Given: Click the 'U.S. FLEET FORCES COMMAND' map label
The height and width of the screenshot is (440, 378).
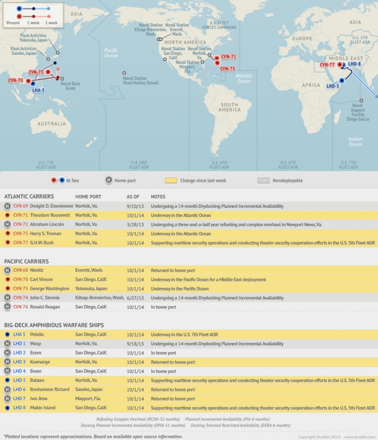Looking at the screenshot, I should 219,25.
